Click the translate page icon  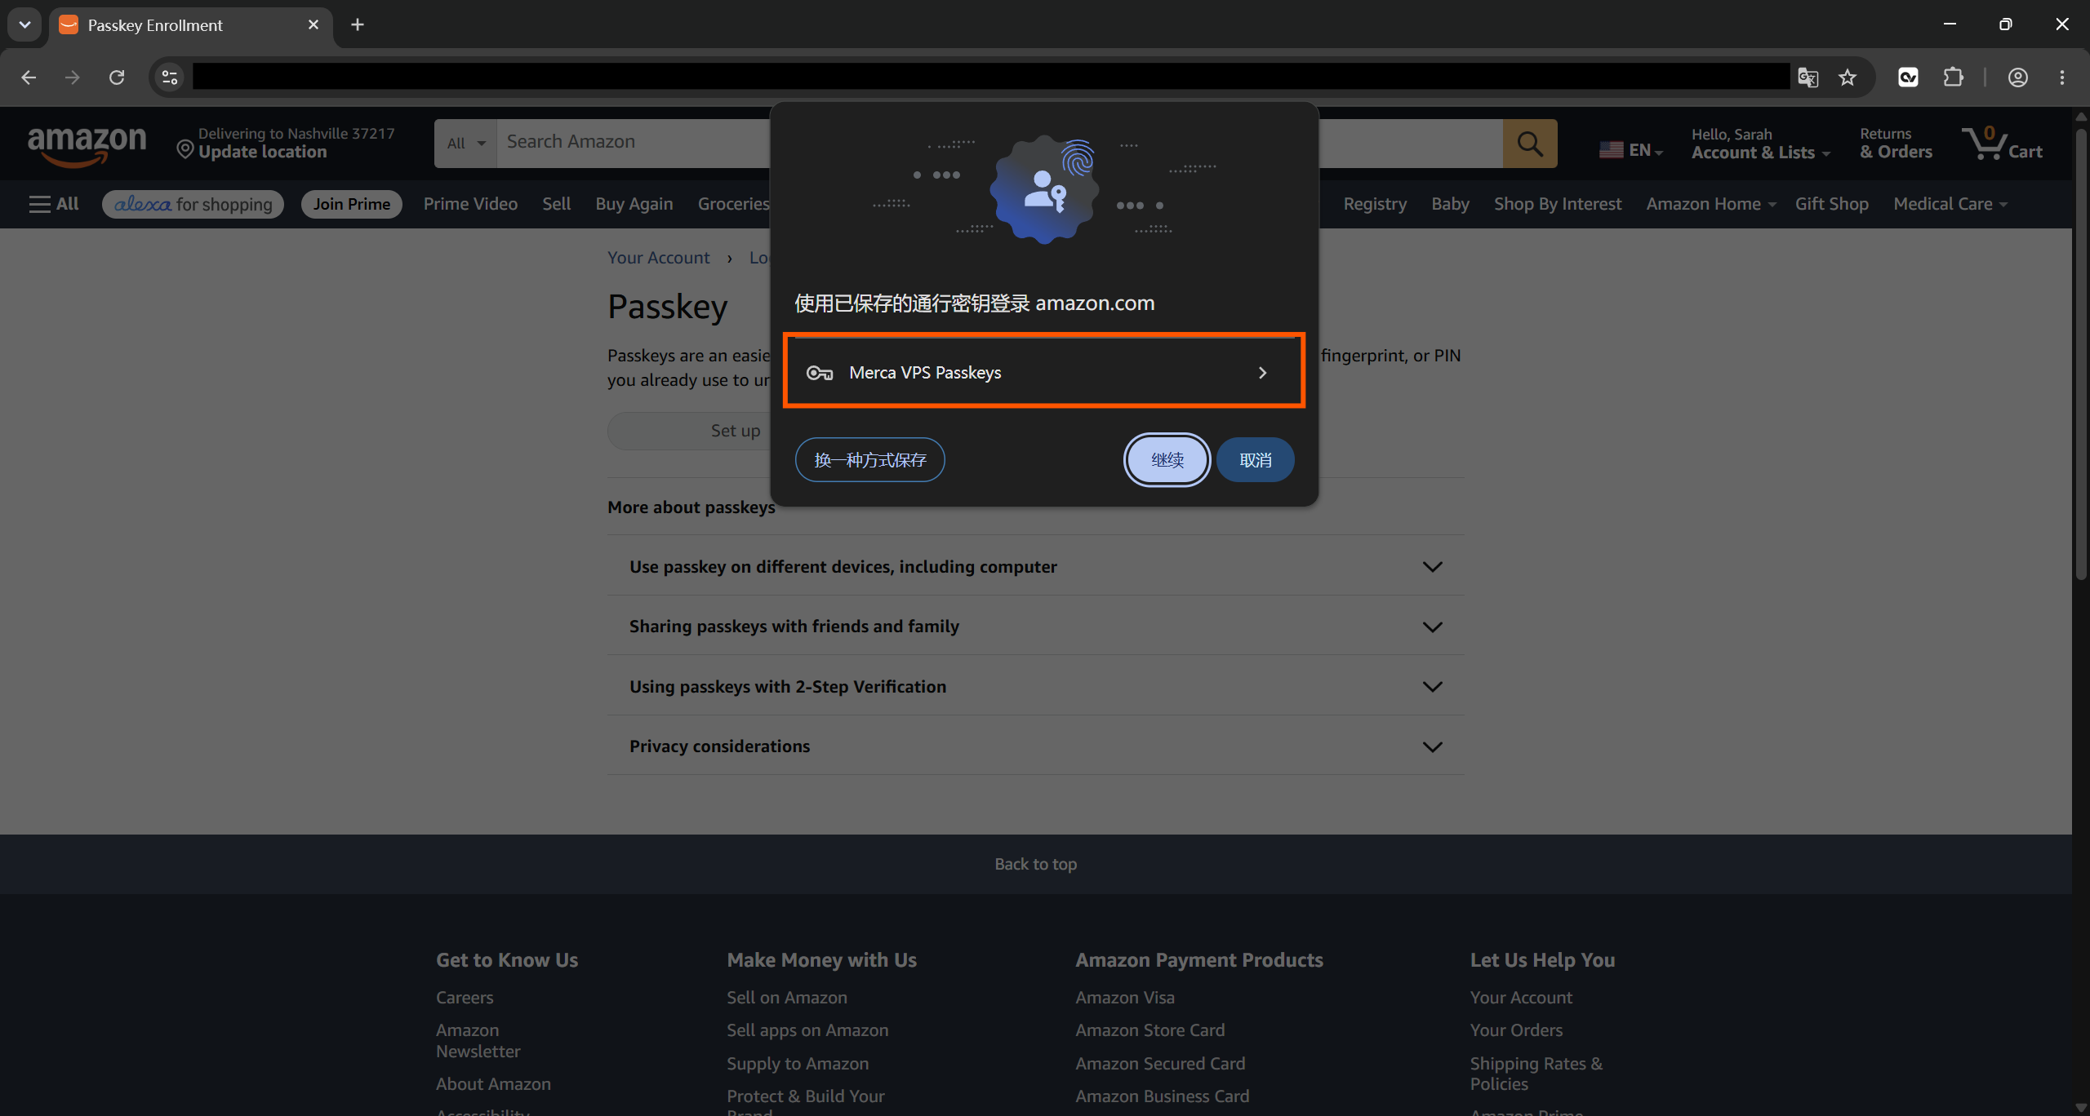point(1808,77)
